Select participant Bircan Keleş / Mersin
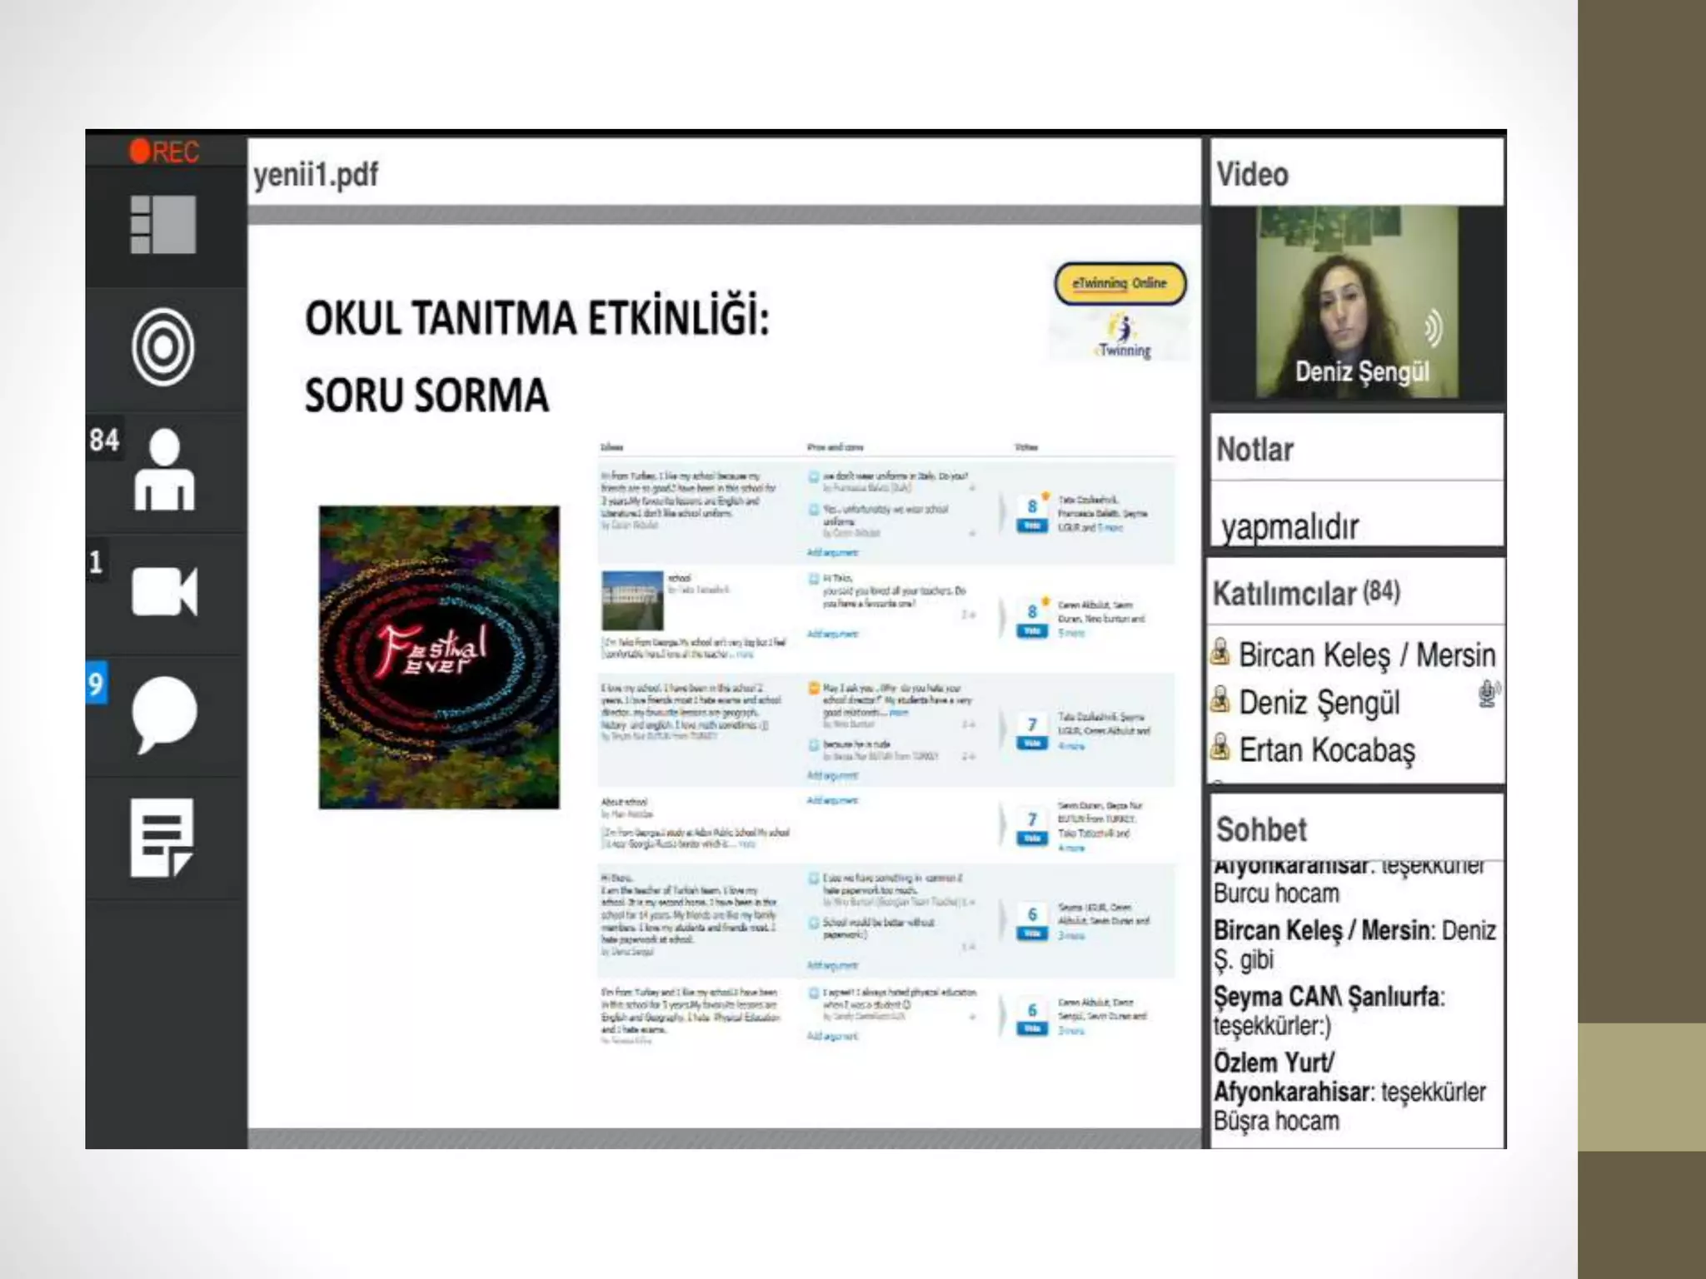The height and width of the screenshot is (1279, 1706). [x=1366, y=655]
